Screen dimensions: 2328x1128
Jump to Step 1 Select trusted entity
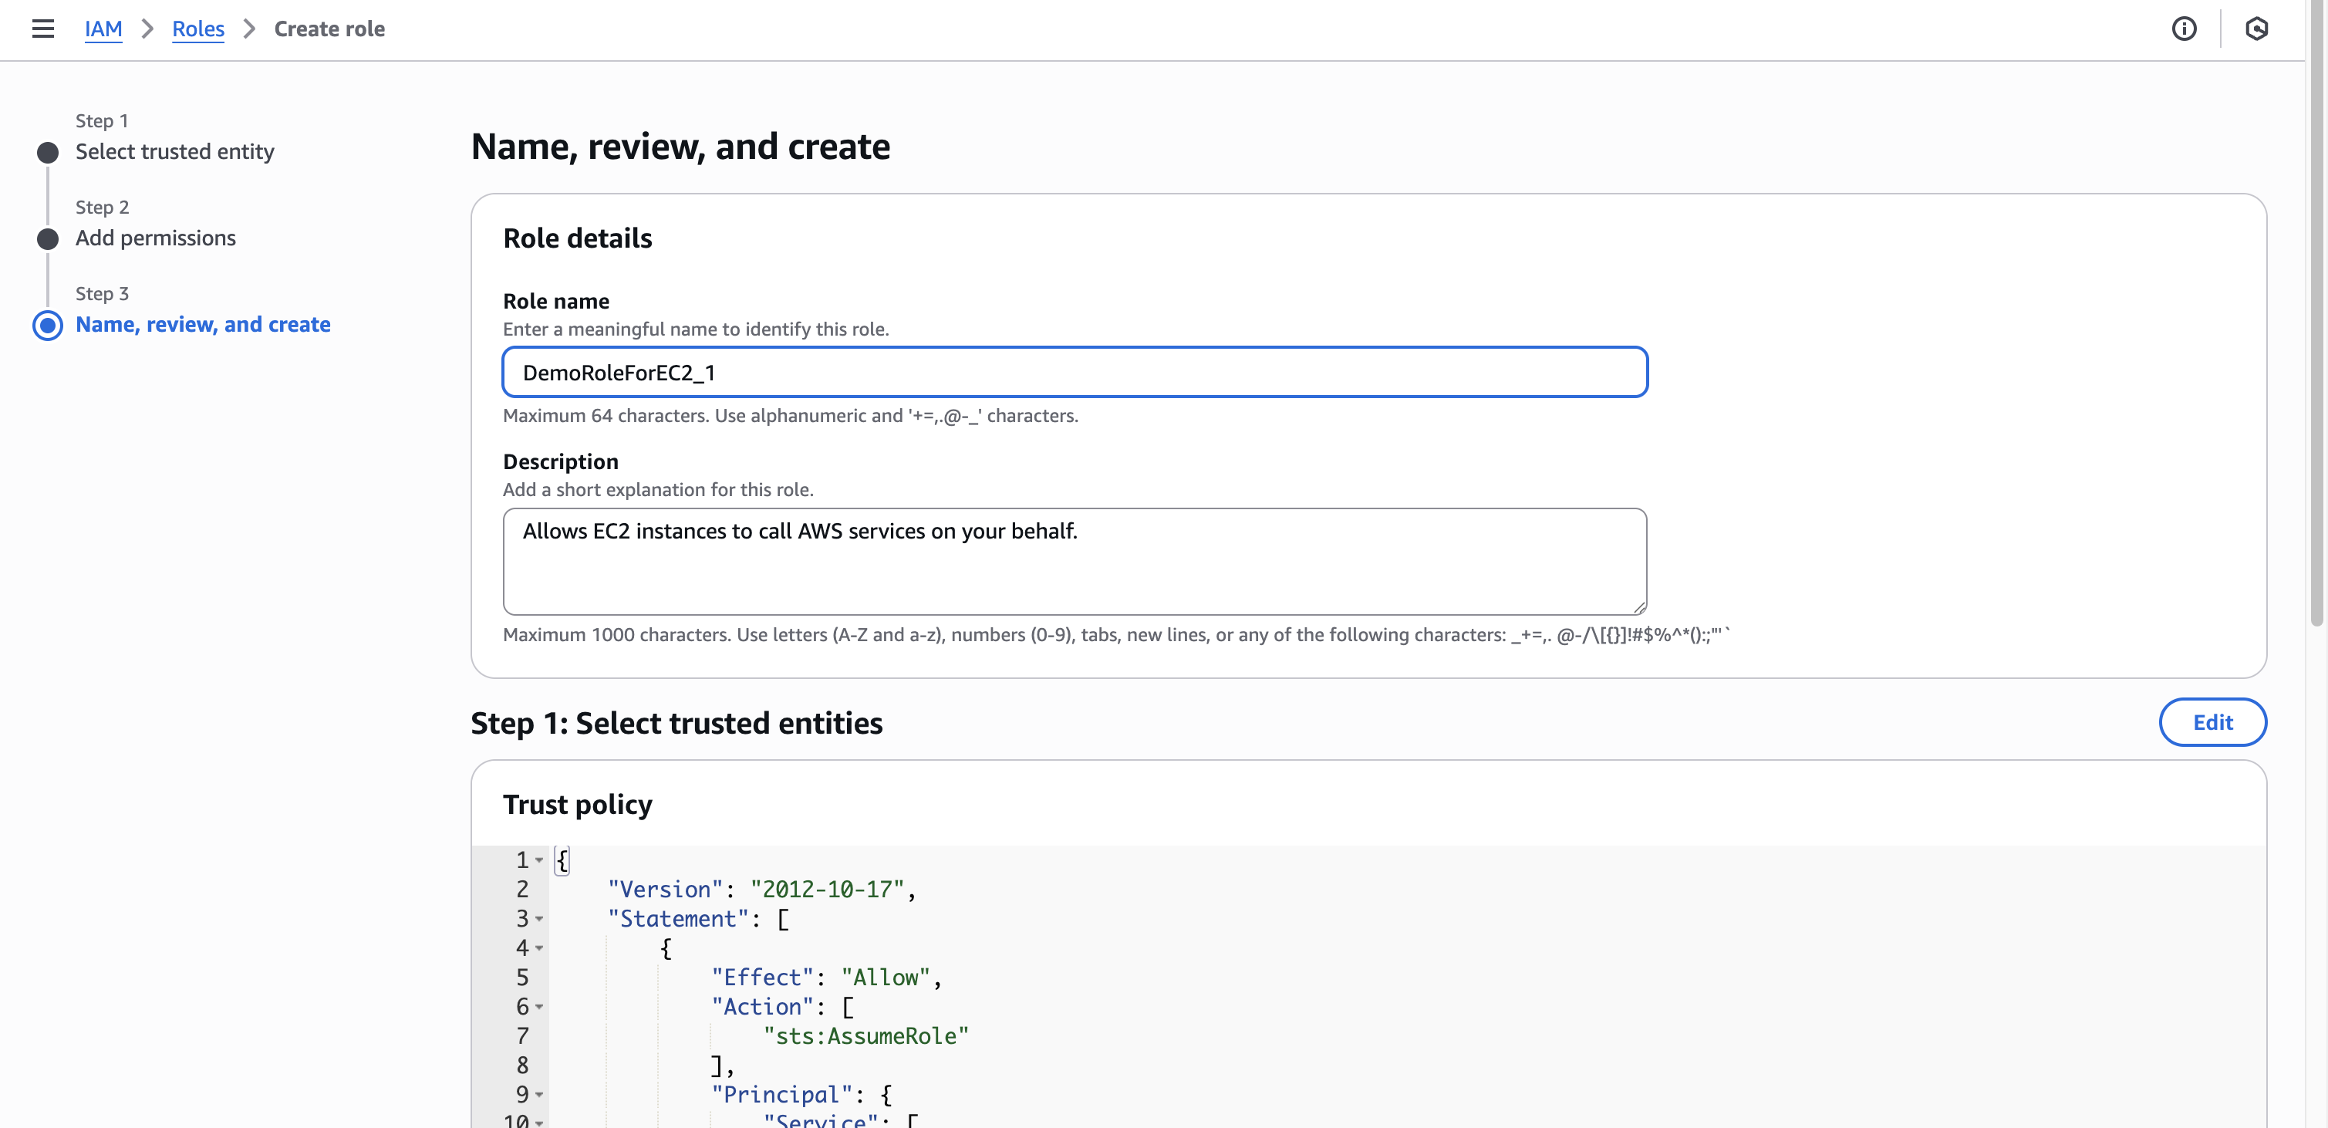point(174,152)
